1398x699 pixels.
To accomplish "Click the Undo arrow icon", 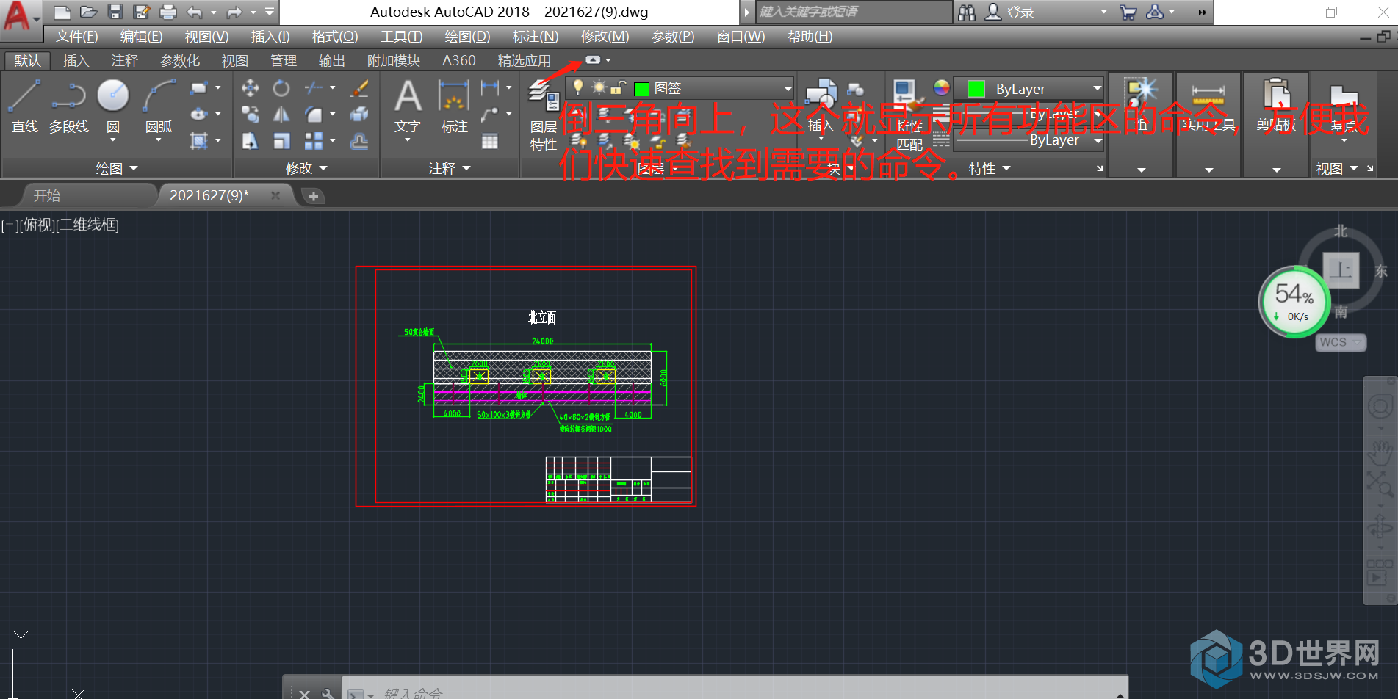I will tap(195, 12).
